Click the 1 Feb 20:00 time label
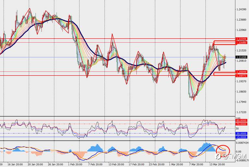This screenshot has width=249, height=167. [75, 164]
